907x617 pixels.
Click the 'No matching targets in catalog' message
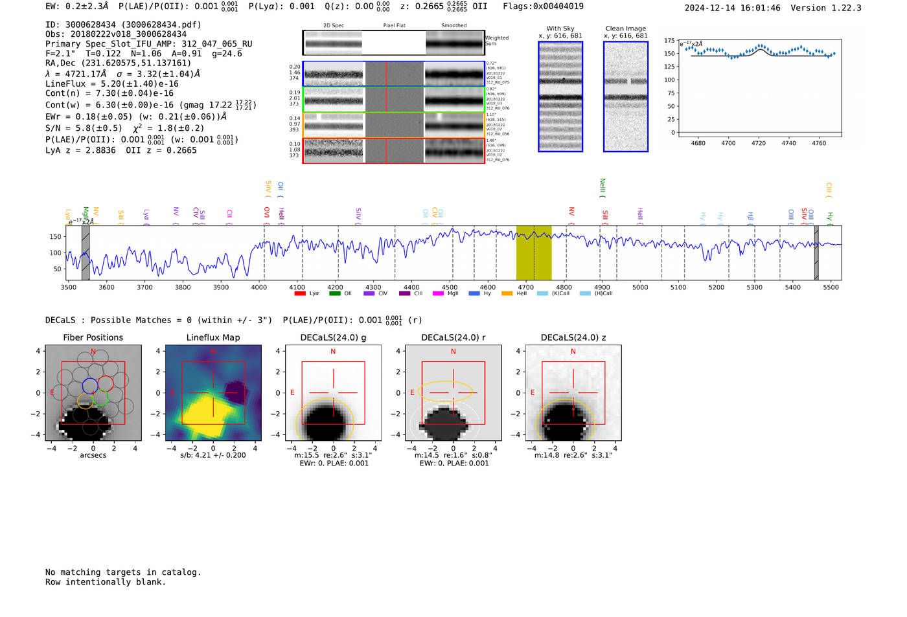click(x=123, y=572)
